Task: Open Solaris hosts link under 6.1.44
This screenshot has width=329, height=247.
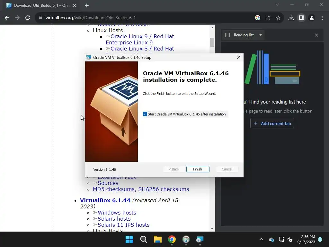Action: tap(114, 219)
